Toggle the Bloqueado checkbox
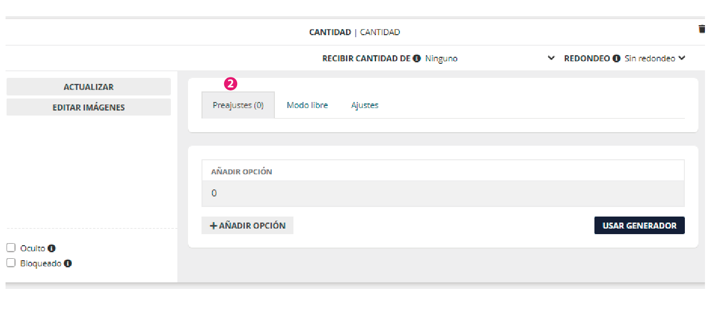Image resolution: width=710 pixels, height=310 pixels. pyautogui.click(x=11, y=263)
